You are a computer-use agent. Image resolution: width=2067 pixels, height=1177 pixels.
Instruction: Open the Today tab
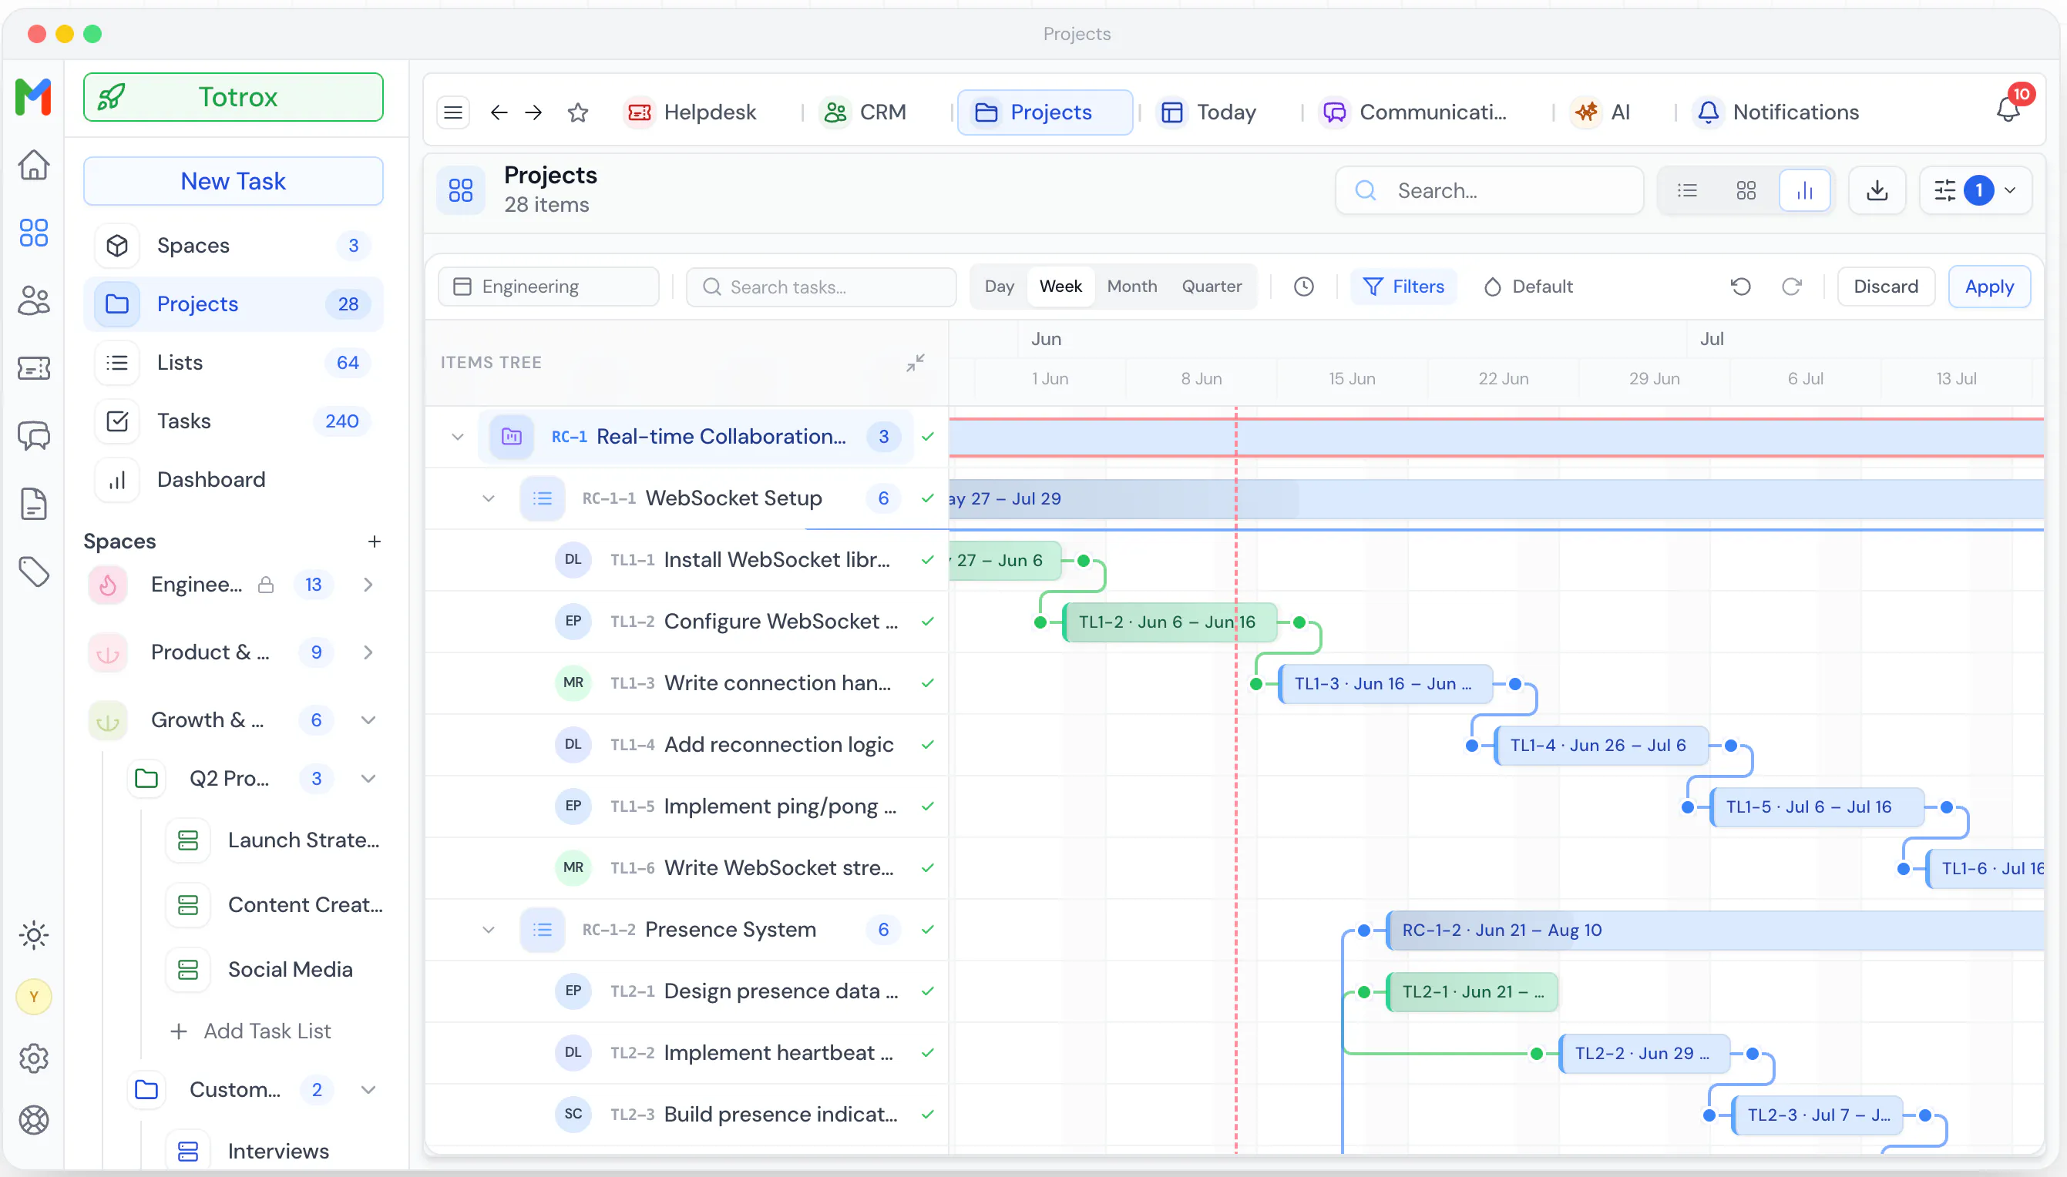tap(1208, 112)
